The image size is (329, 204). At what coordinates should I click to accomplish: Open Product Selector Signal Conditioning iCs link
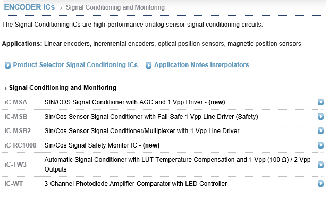(75, 65)
